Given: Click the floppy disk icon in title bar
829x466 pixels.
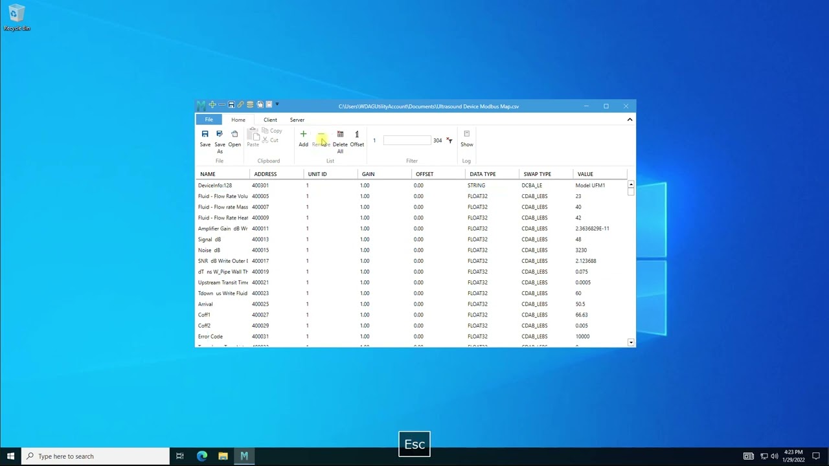Looking at the screenshot, I should pyautogui.click(x=231, y=105).
